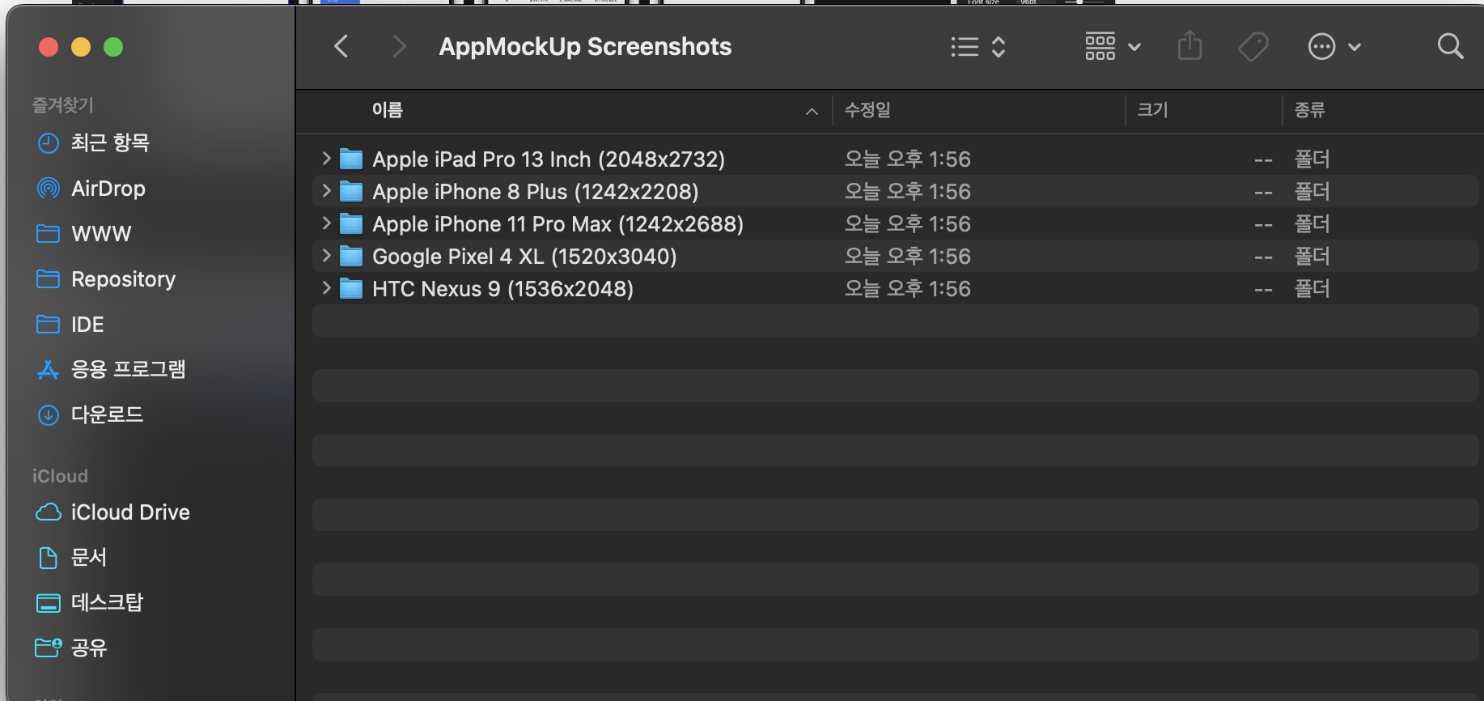Image resolution: width=1484 pixels, height=701 pixels.
Task: Select the Apple iPad Pro 13 Inch folder icon
Action: coord(350,159)
